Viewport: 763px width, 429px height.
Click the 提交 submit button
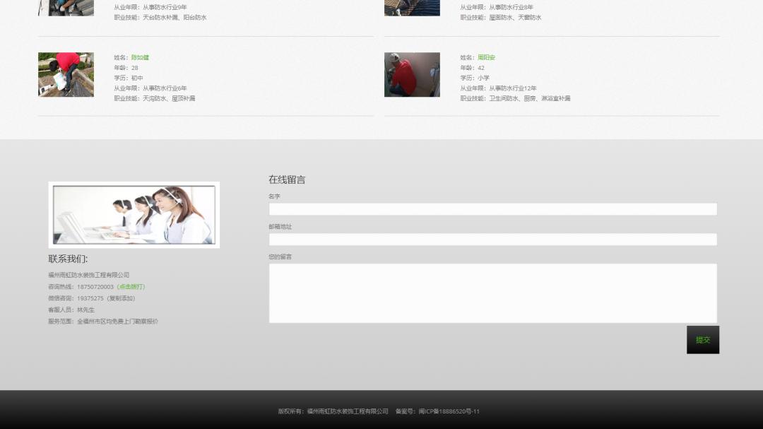tap(703, 340)
